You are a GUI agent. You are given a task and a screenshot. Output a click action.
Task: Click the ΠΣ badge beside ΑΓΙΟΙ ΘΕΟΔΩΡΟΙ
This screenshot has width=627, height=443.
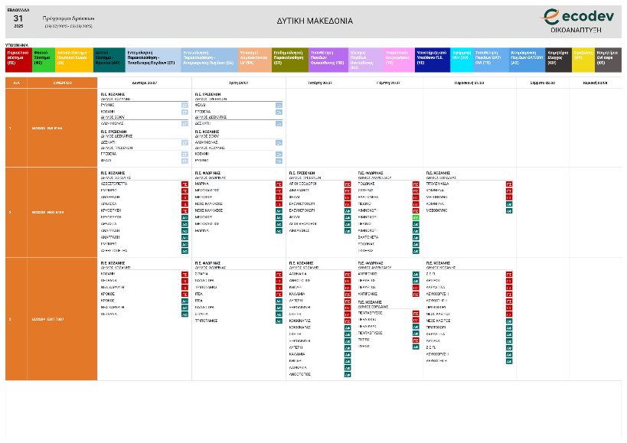[348, 184]
